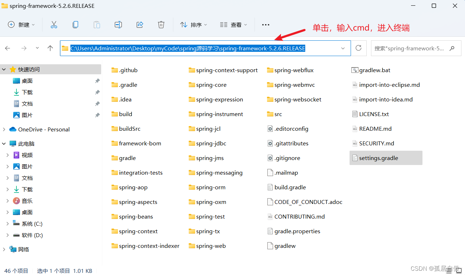Click the Share icon in toolbar

140,25
